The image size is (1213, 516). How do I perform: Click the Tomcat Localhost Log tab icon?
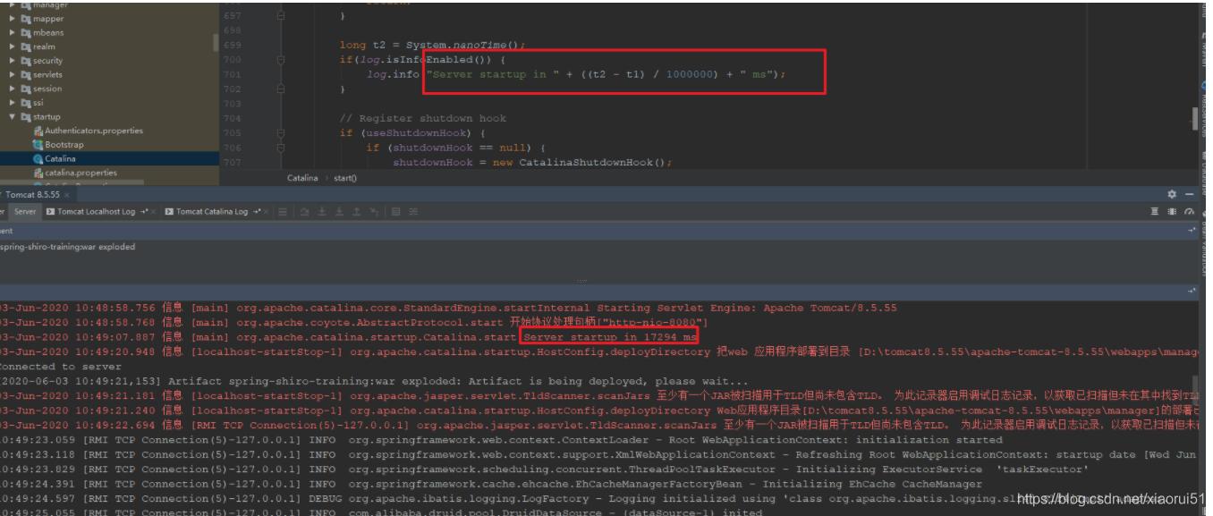pyautogui.click(x=51, y=212)
